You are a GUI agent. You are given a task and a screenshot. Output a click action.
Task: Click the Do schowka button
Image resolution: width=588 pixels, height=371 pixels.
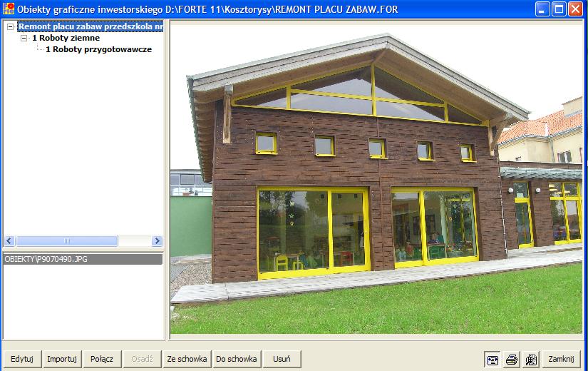coord(236,359)
